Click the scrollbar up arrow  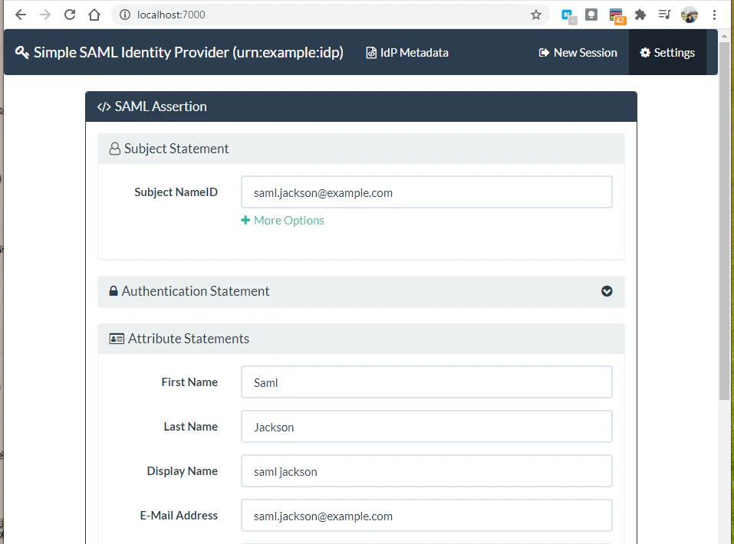tap(726, 35)
